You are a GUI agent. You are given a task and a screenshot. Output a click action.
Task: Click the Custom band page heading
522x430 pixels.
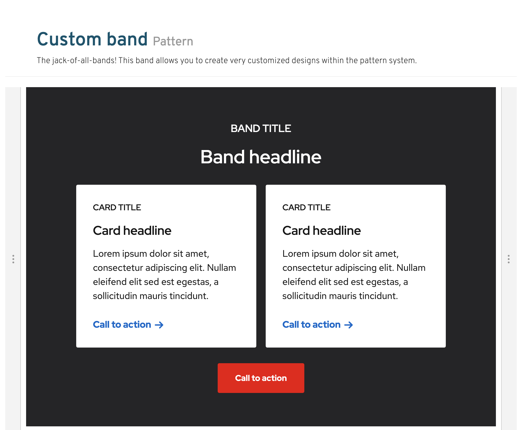[x=92, y=39]
